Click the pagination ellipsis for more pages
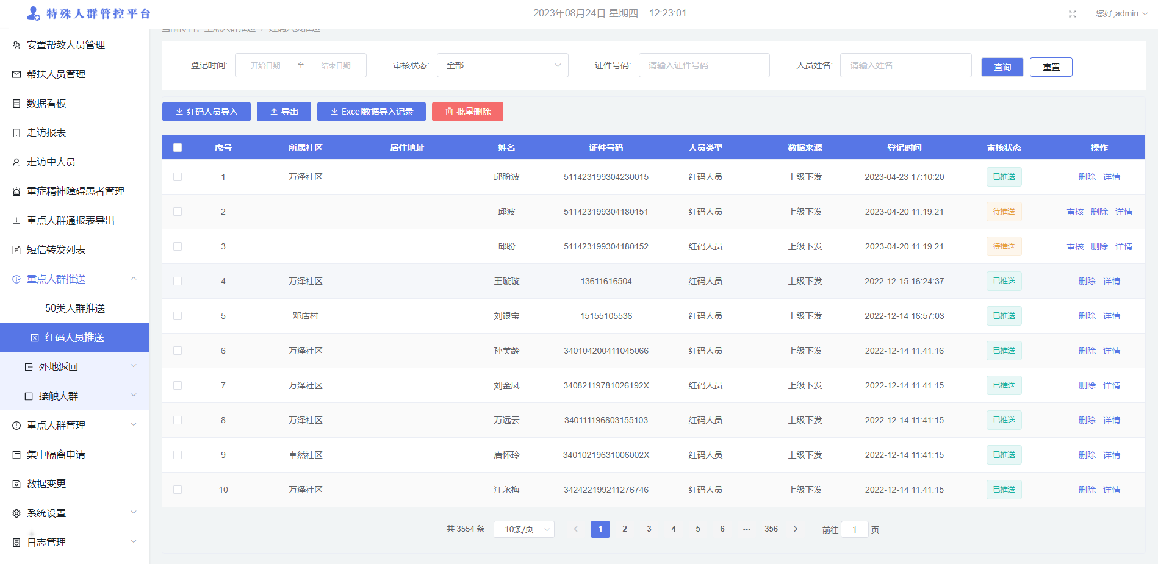The image size is (1158, 564). (747, 529)
